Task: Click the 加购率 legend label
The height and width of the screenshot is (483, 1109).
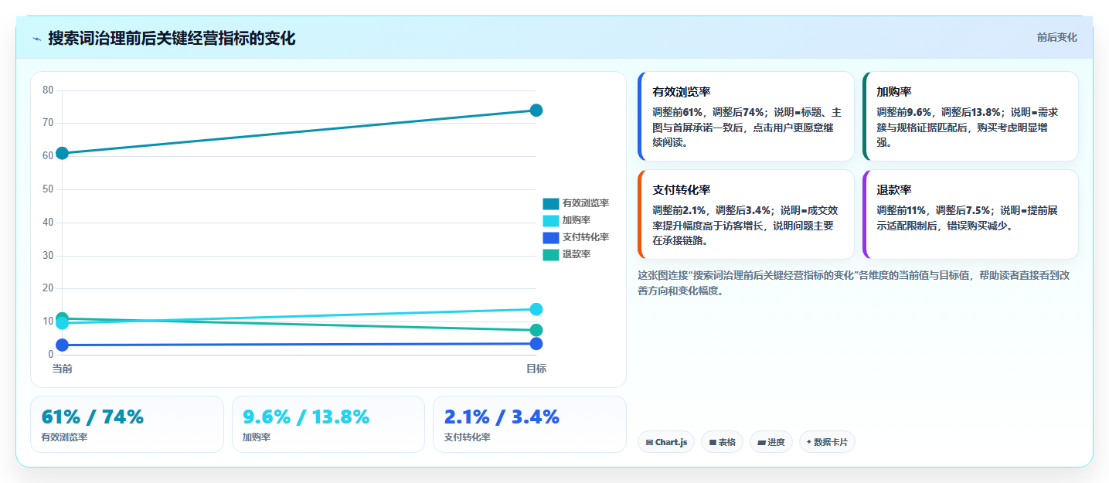Action: [x=577, y=220]
